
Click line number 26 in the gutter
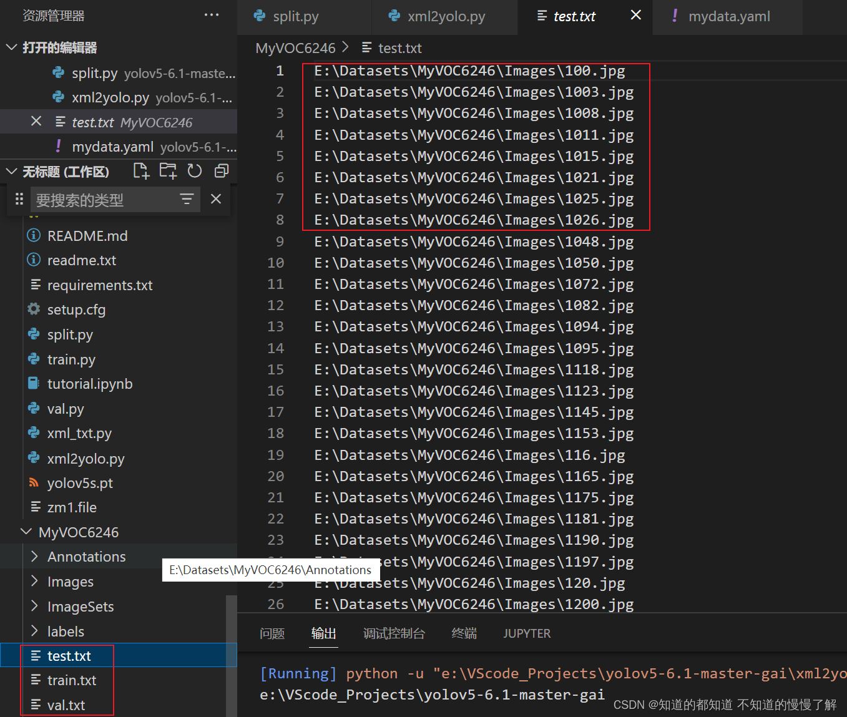point(275,604)
